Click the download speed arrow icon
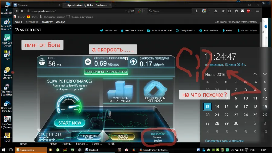The image size is (272, 153). tap(88, 62)
